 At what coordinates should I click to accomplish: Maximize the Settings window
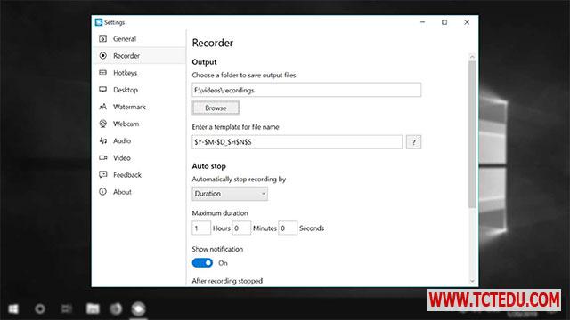click(444, 22)
